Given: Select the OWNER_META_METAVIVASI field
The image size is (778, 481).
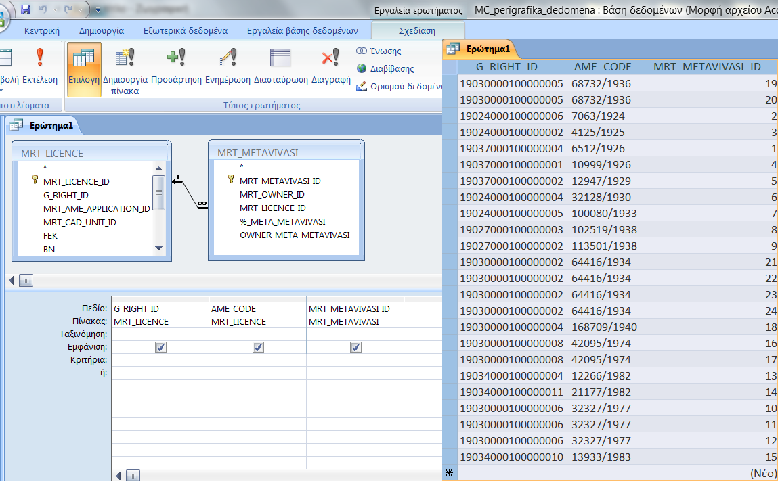Looking at the screenshot, I should 295,235.
